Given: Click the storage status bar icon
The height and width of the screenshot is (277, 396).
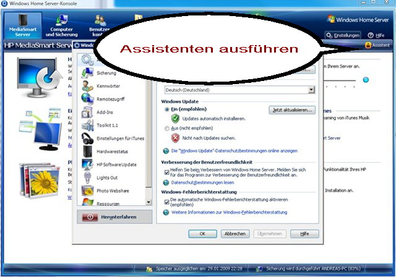Looking at the screenshot, I should click(x=150, y=269).
